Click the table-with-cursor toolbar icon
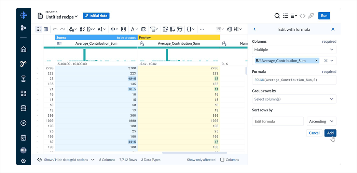Image resolution: width=357 pixels, height=173 pixels. pos(143,29)
